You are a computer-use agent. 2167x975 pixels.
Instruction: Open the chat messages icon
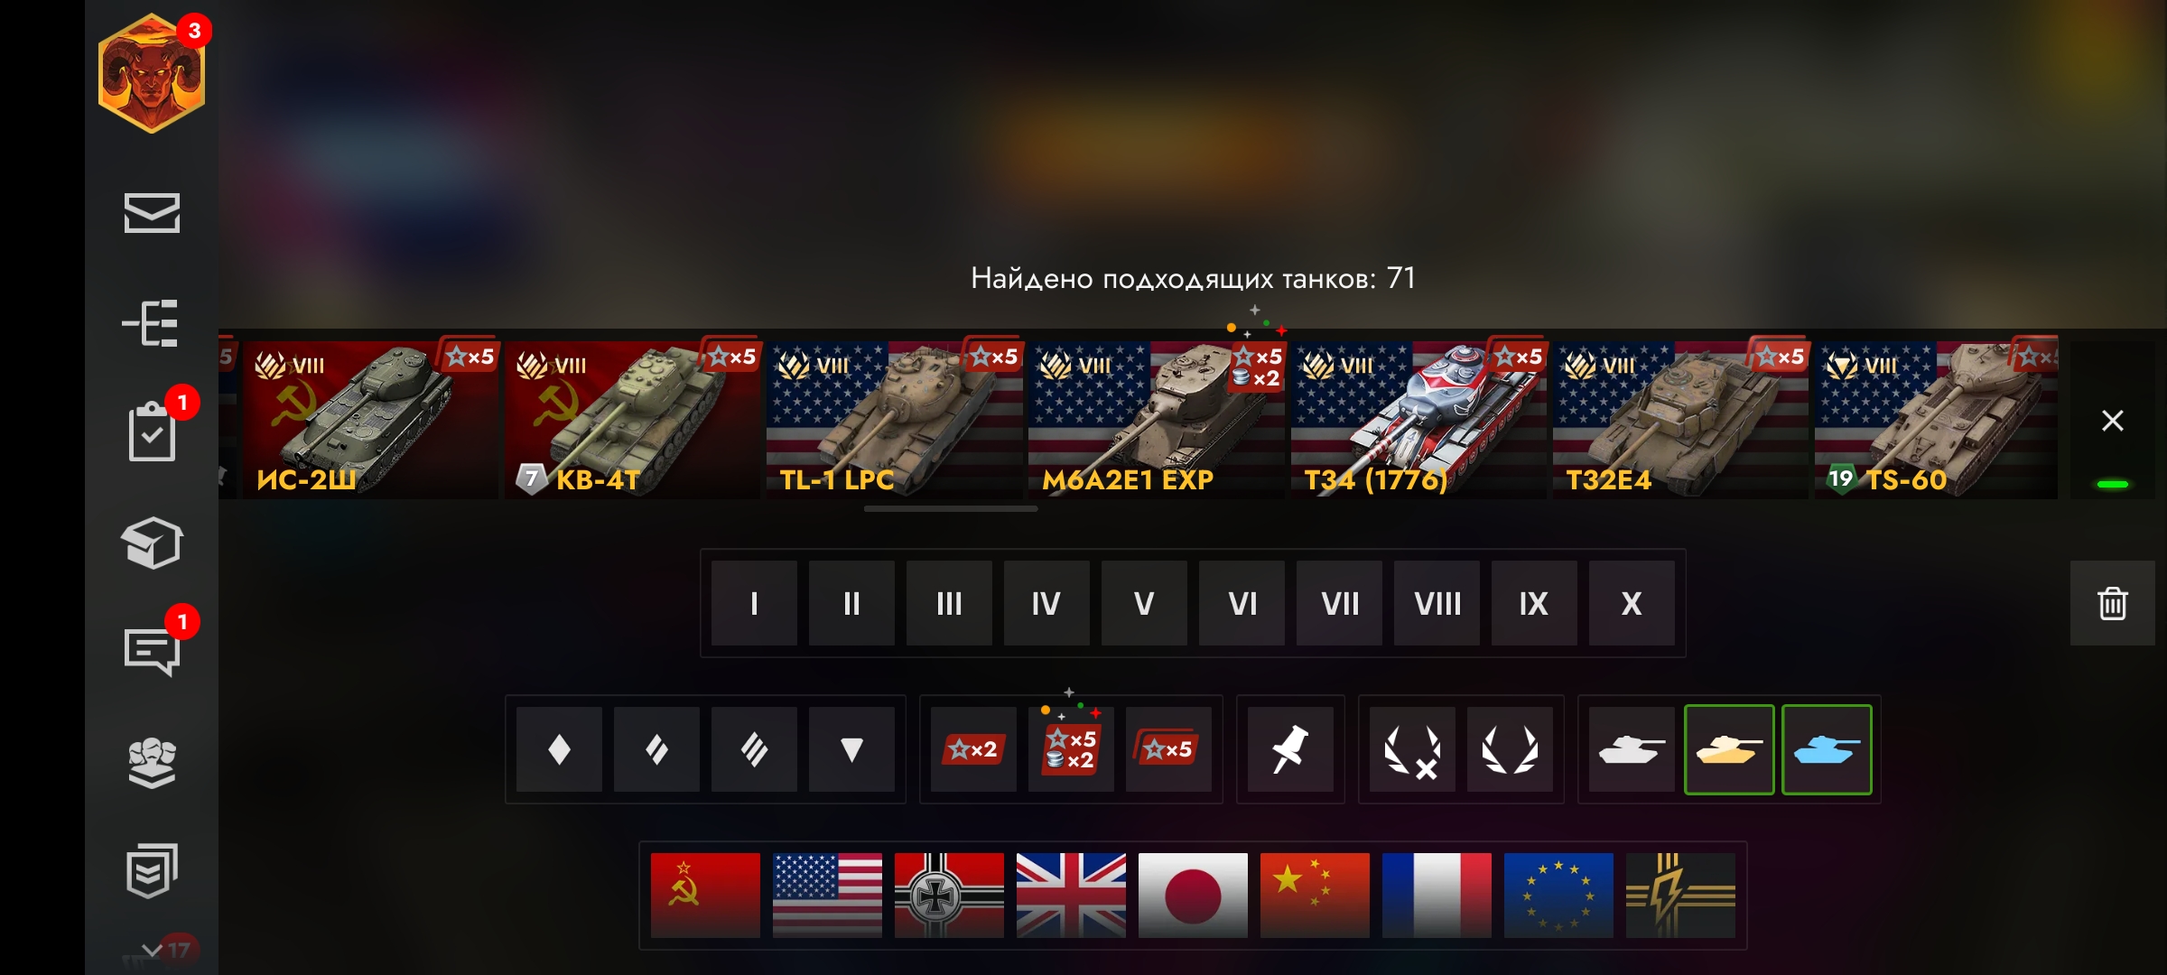pyautogui.click(x=152, y=652)
